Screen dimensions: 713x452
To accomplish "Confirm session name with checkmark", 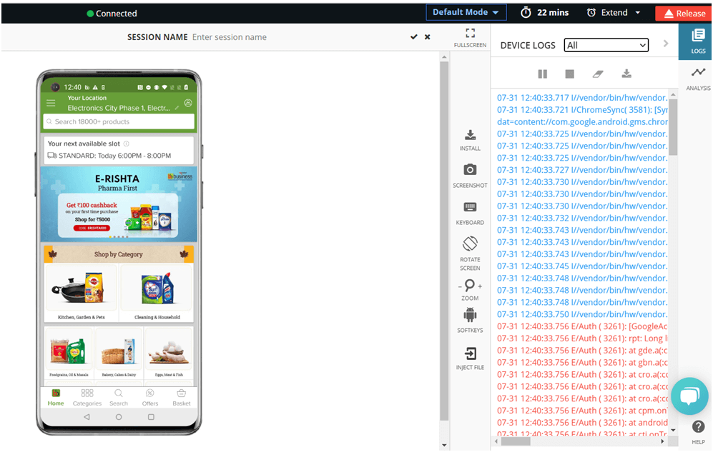I will pos(414,36).
